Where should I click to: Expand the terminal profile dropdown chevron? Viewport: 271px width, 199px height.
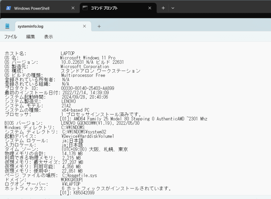pyautogui.click(x=173, y=8)
